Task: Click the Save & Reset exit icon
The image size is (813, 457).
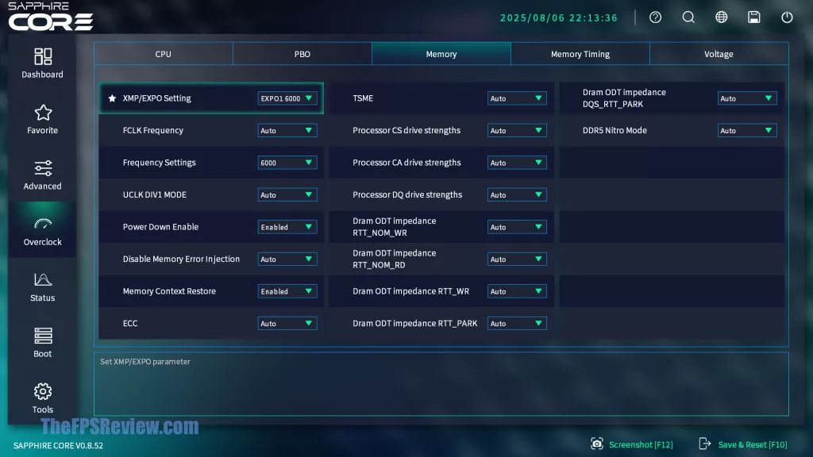Action: click(705, 444)
